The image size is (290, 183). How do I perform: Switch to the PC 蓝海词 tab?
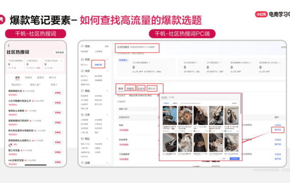click(141, 89)
